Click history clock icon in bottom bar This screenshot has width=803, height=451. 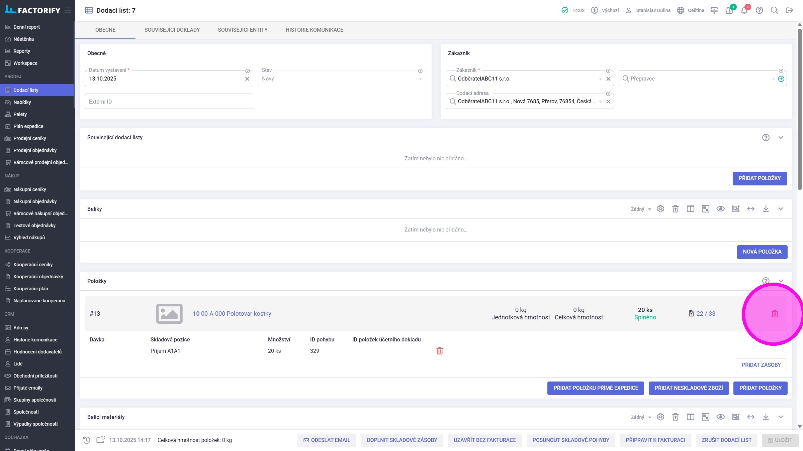pyautogui.click(x=87, y=440)
